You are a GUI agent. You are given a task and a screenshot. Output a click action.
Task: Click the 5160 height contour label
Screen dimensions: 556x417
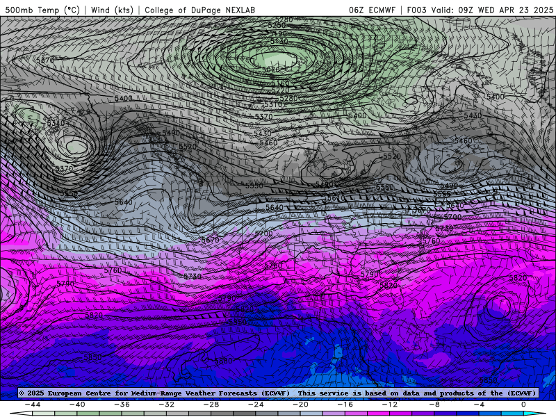[281, 83]
